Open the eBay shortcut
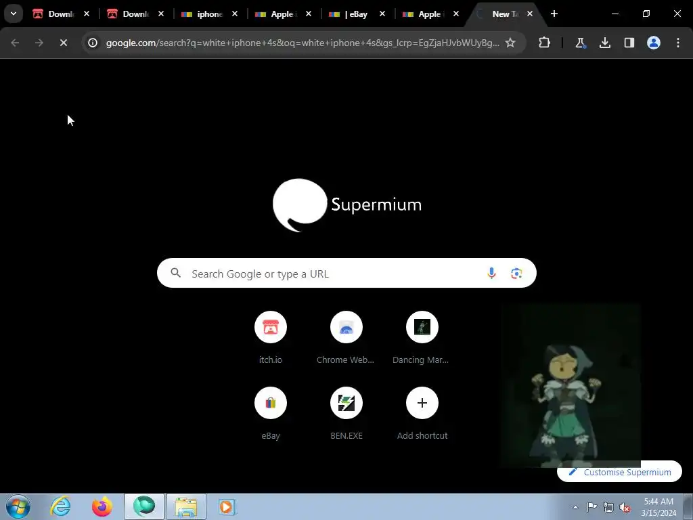 [x=271, y=414]
